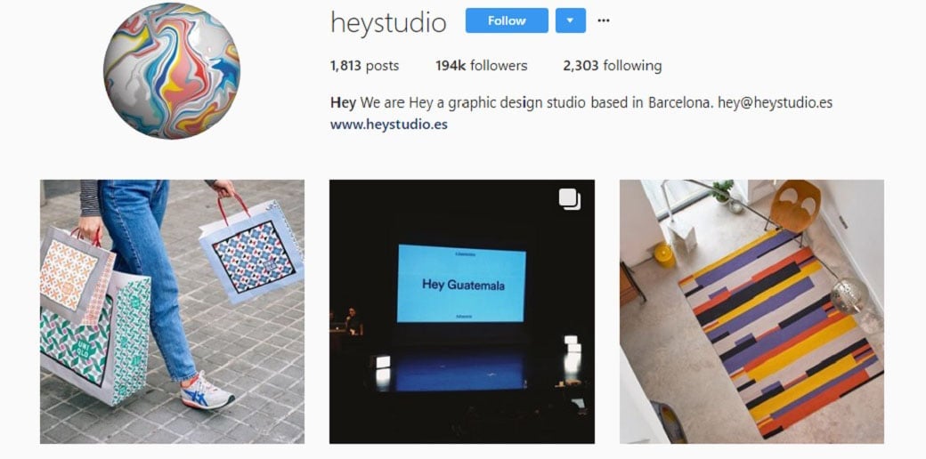Click the Hey Guatemala blue screen
The height and width of the screenshot is (459, 926).
(461, 284)
